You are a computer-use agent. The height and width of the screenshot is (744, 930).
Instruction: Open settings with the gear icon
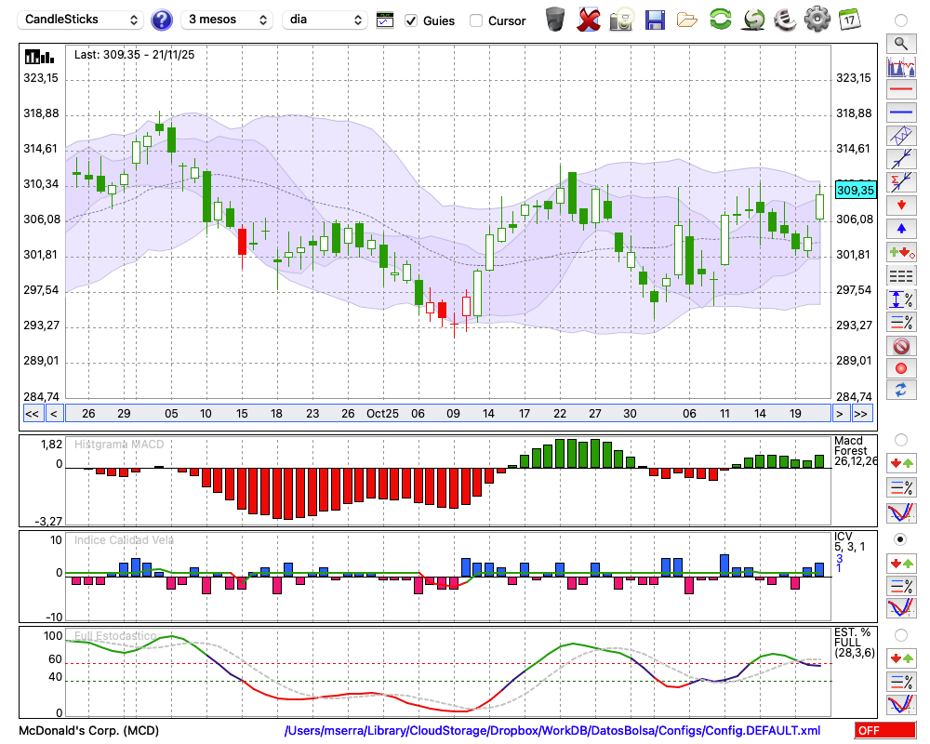pyautogui.click(x=817, y=19)
